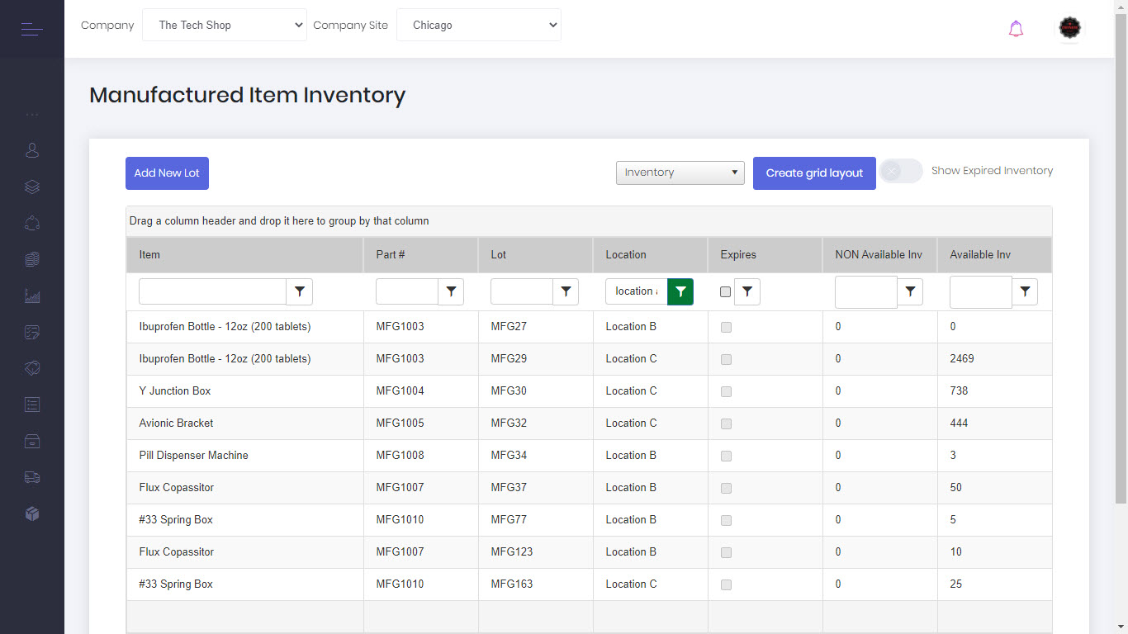This screenshot has height=634, width=1128.
Task: Click the delivery truck sidebar icon
Action: pos(32,477)
